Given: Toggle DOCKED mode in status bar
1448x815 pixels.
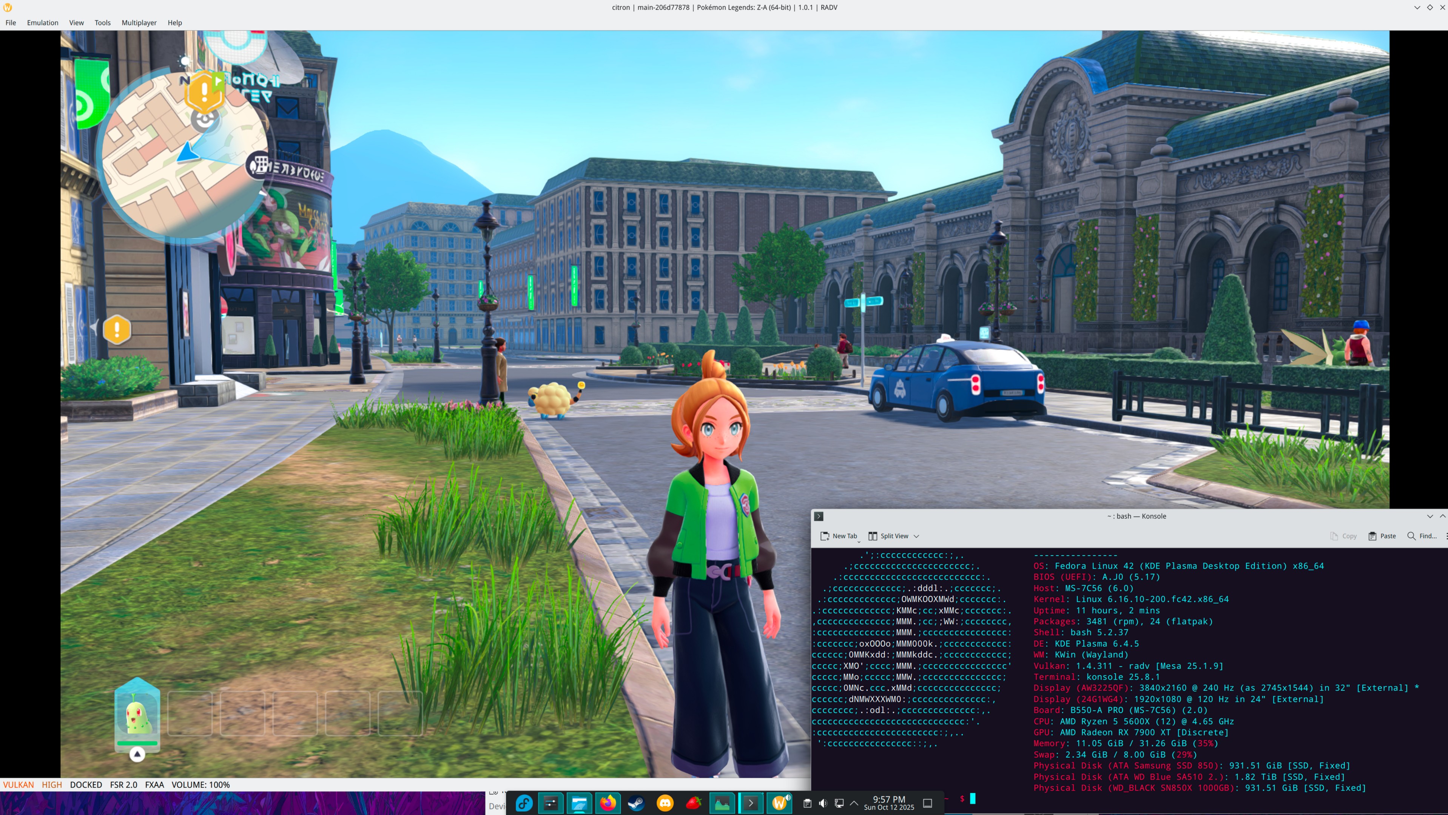Looking at the screenshot, I should [86, 785].
